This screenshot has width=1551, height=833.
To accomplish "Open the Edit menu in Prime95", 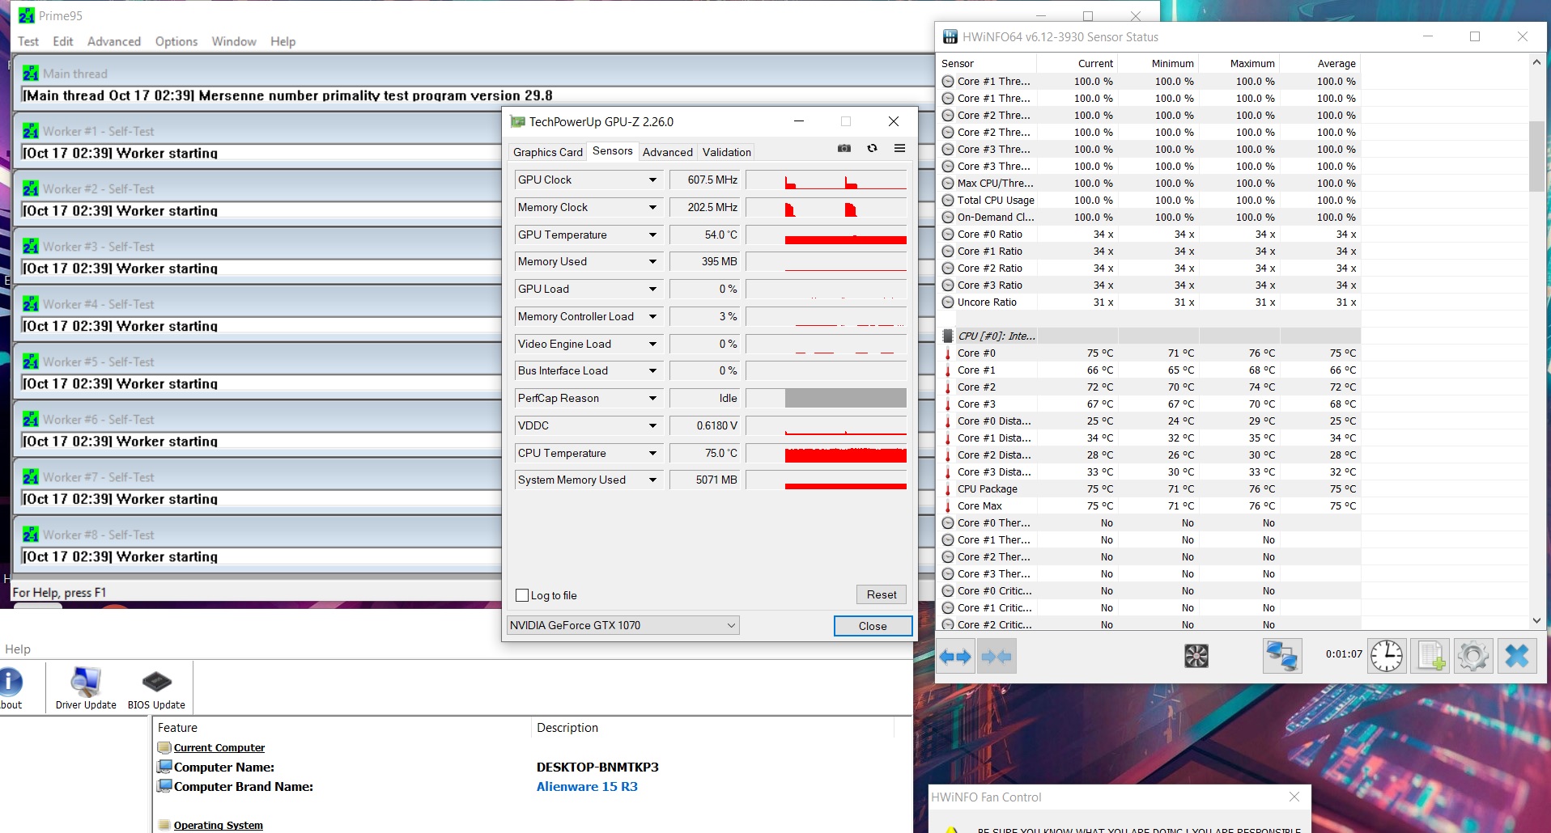I will coord(63,41).
